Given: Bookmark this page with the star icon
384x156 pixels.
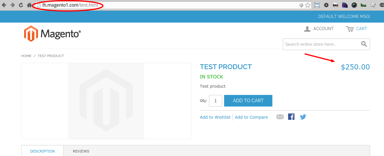Looking at the screenshot, I should point(308,5).
